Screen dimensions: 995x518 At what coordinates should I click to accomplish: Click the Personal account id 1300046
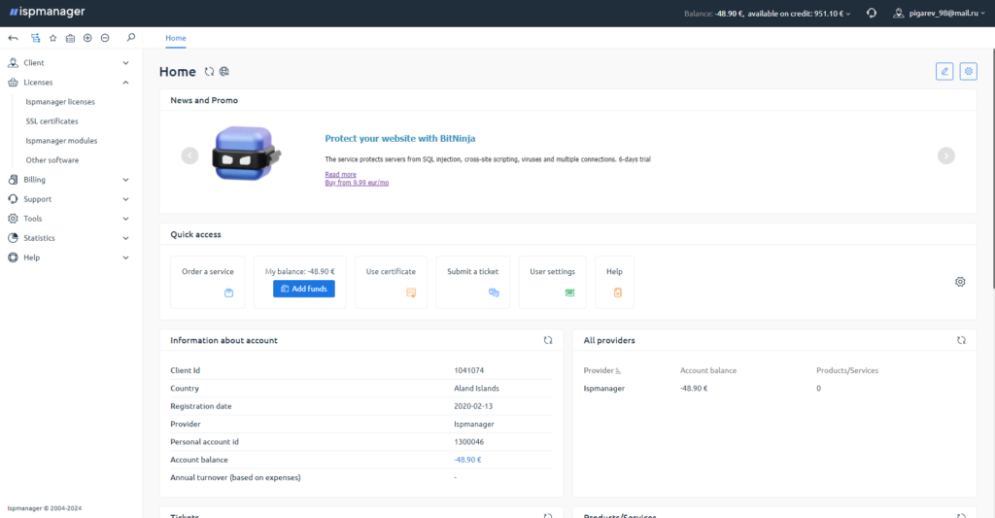click(469, 442)
